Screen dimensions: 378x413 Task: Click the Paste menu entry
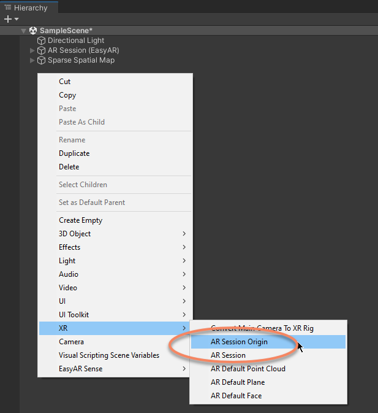pos(115,109)
